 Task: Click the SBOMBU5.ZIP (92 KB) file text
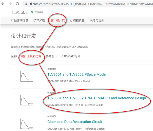(60, 81)
